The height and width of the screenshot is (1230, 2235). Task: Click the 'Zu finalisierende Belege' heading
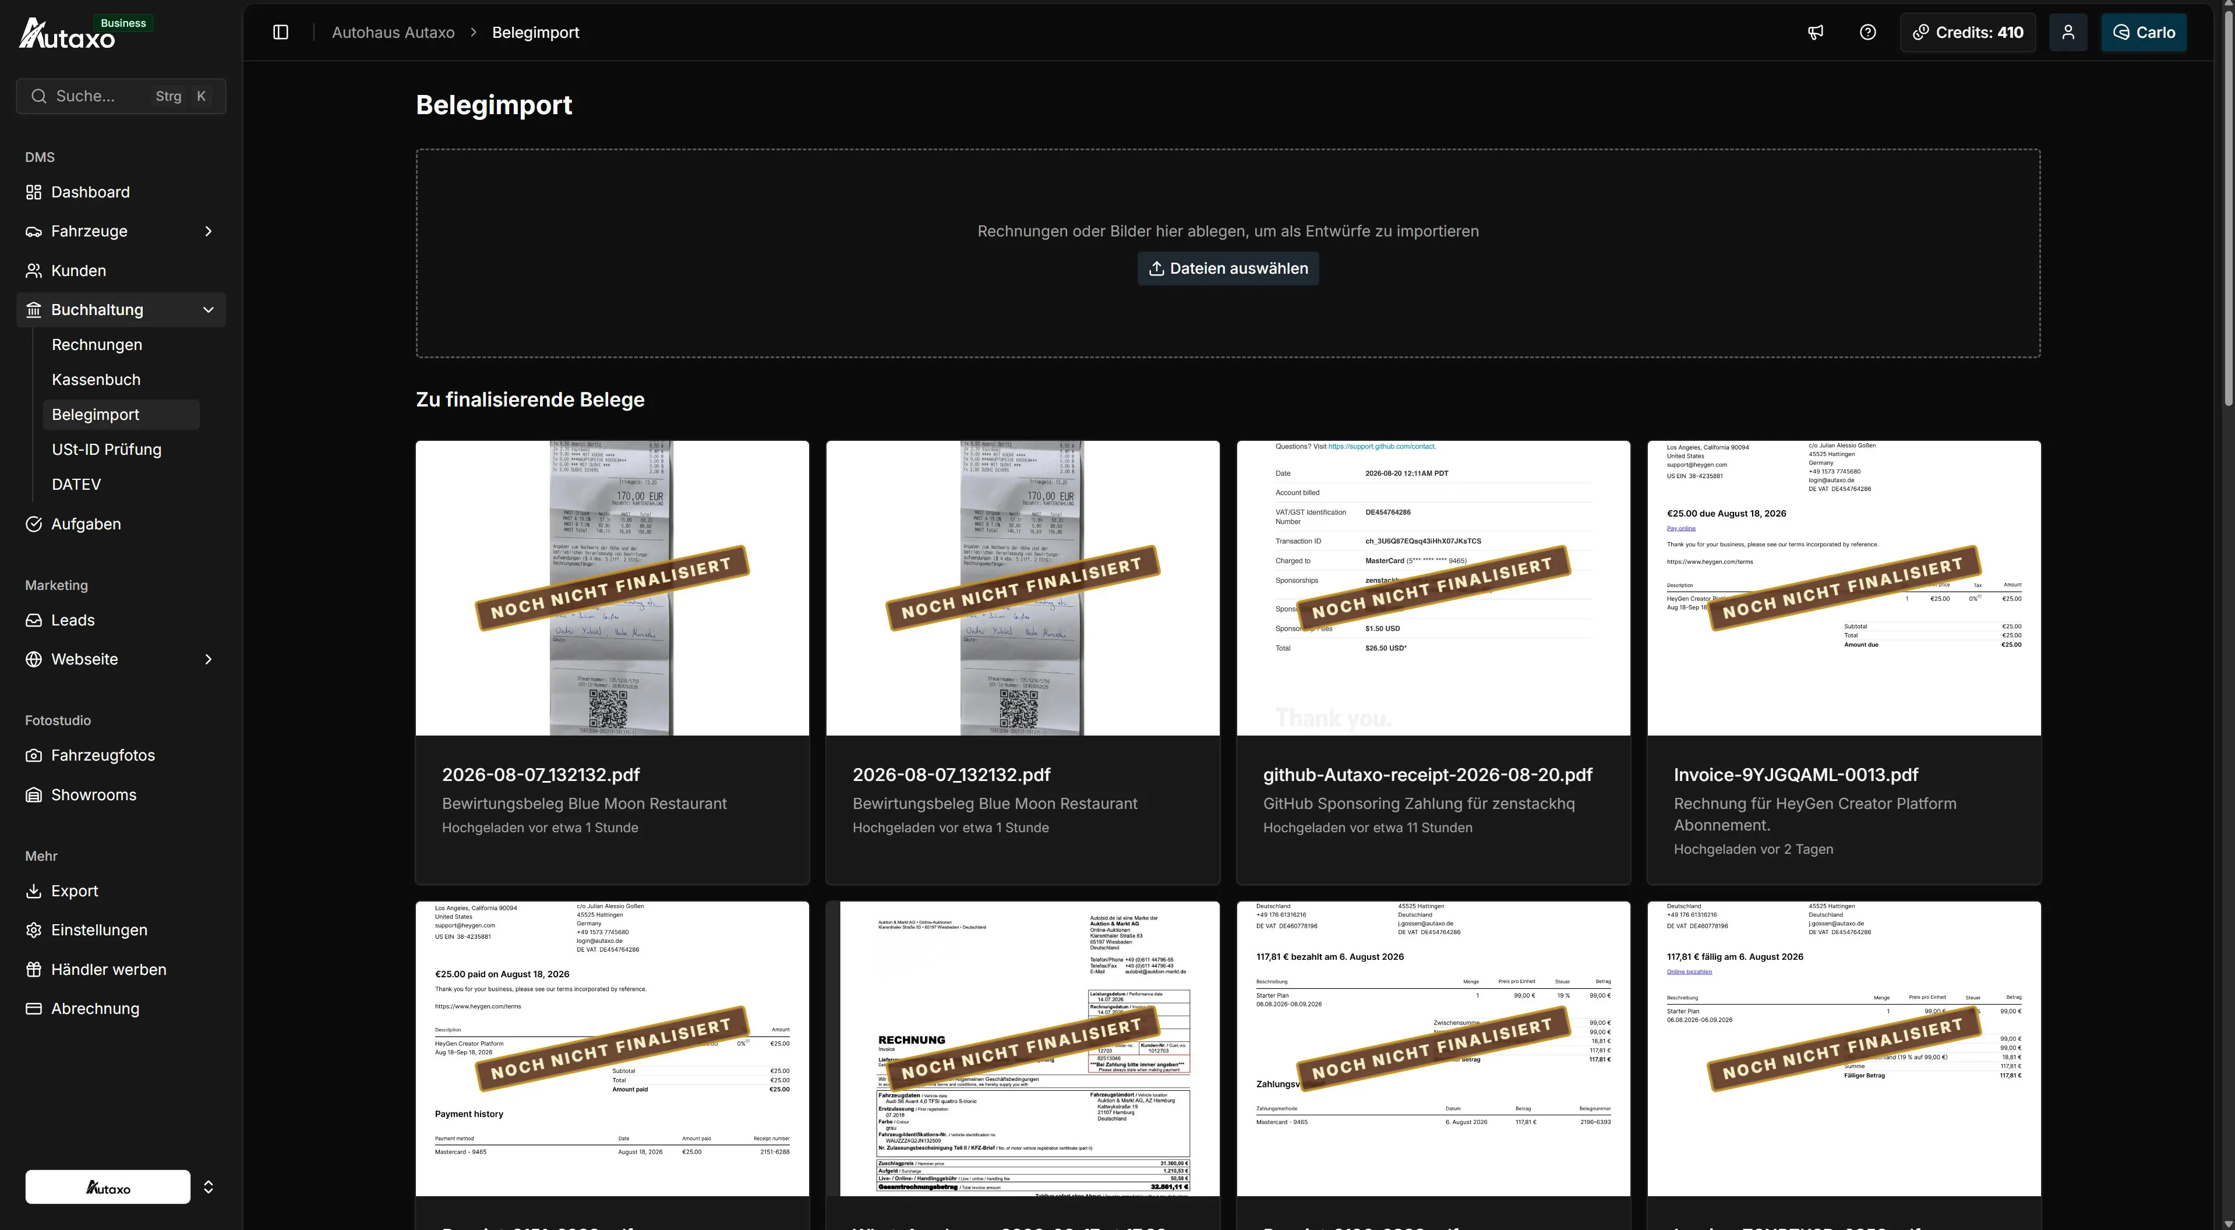[x=530, y=400]
